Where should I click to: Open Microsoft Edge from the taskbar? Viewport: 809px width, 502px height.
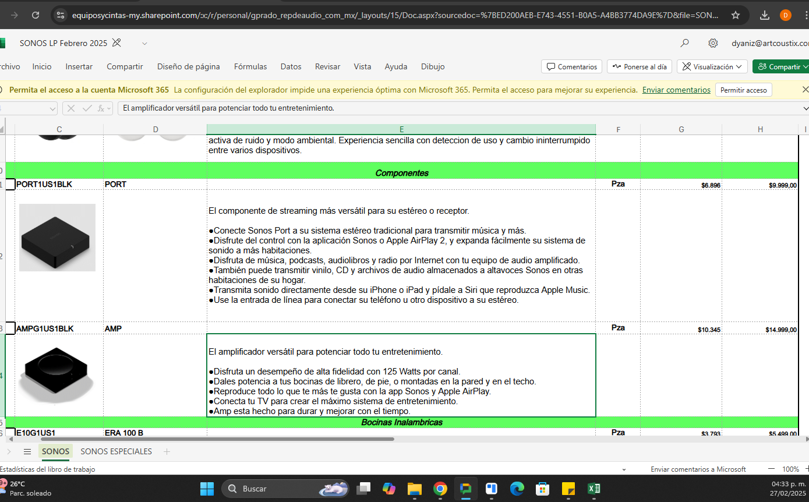(x=517, y=489)
